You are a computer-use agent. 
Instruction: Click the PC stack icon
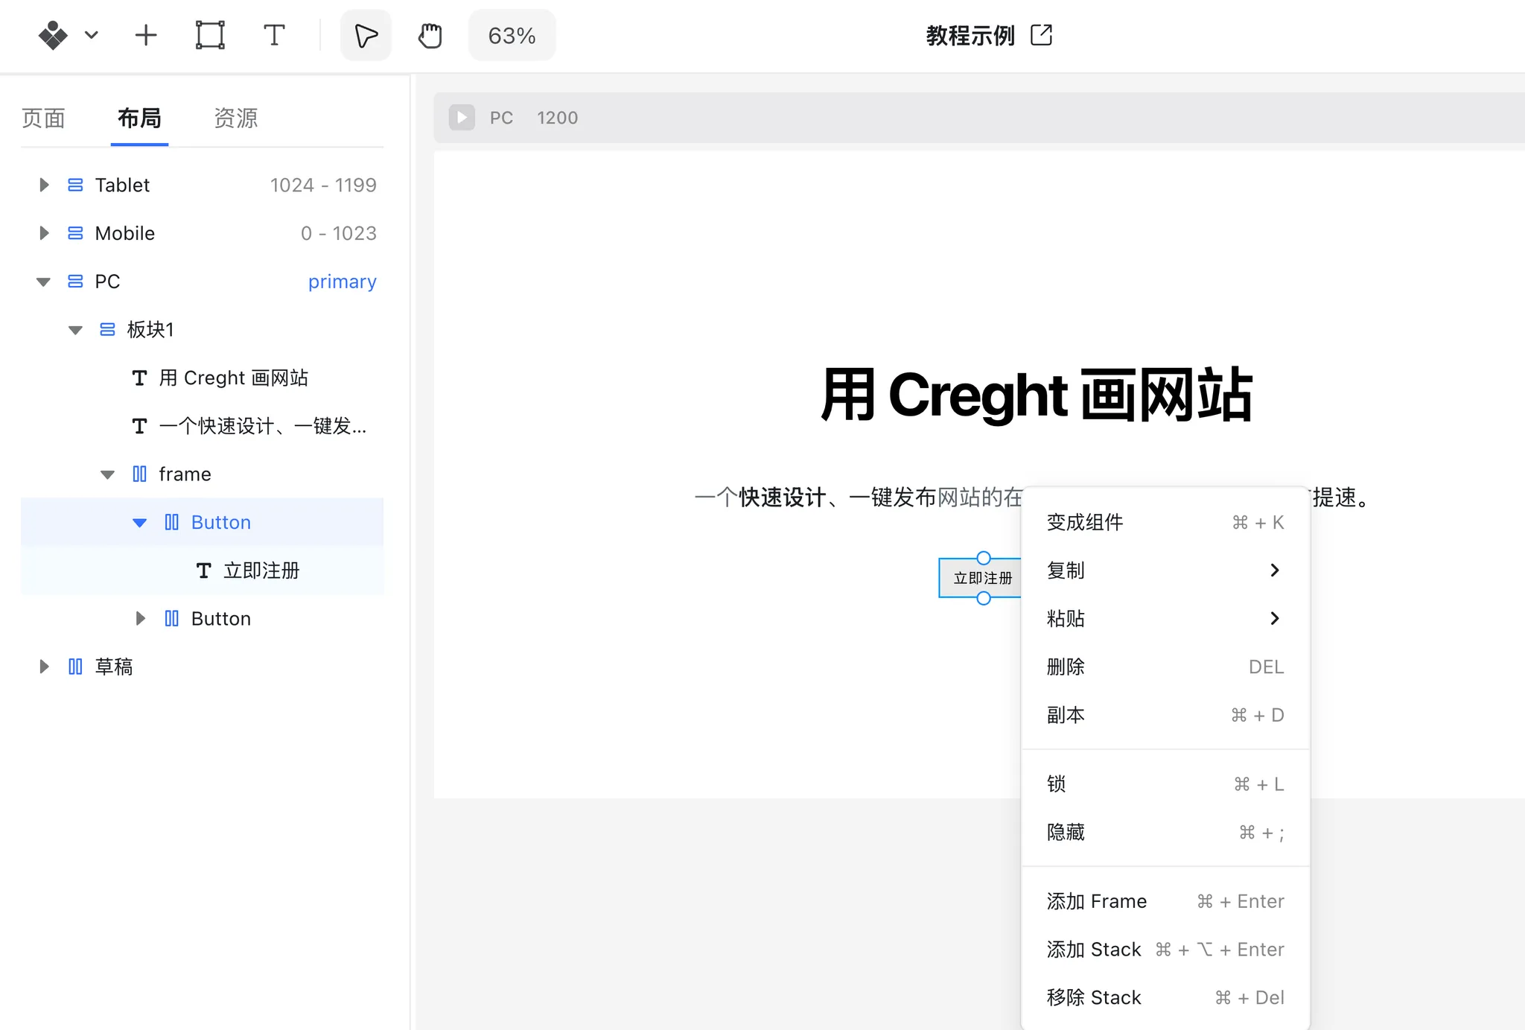[x=75, y=282]
